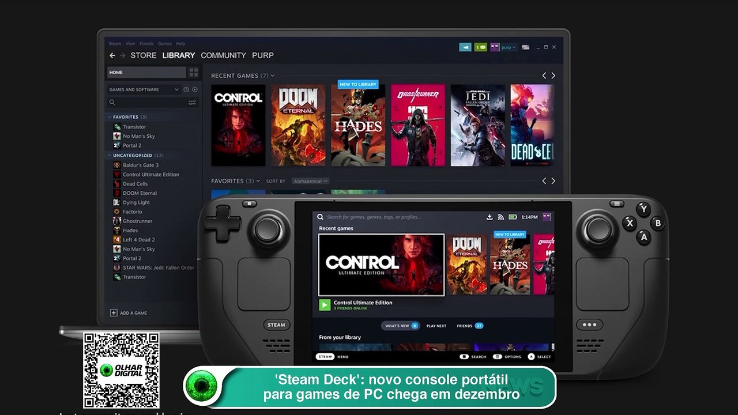Open the Games menu
The image size is (738, 415).
point(165,44)
